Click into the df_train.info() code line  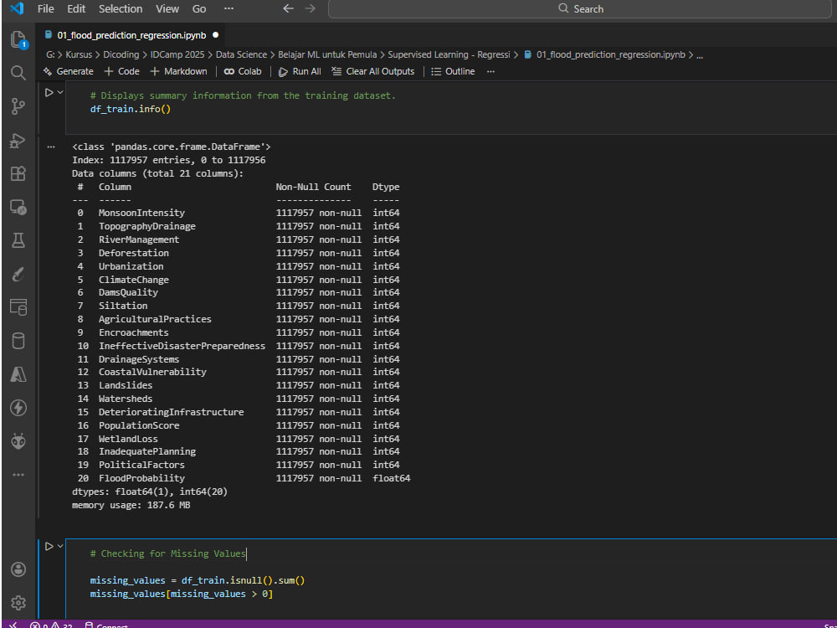coord(131,109)
